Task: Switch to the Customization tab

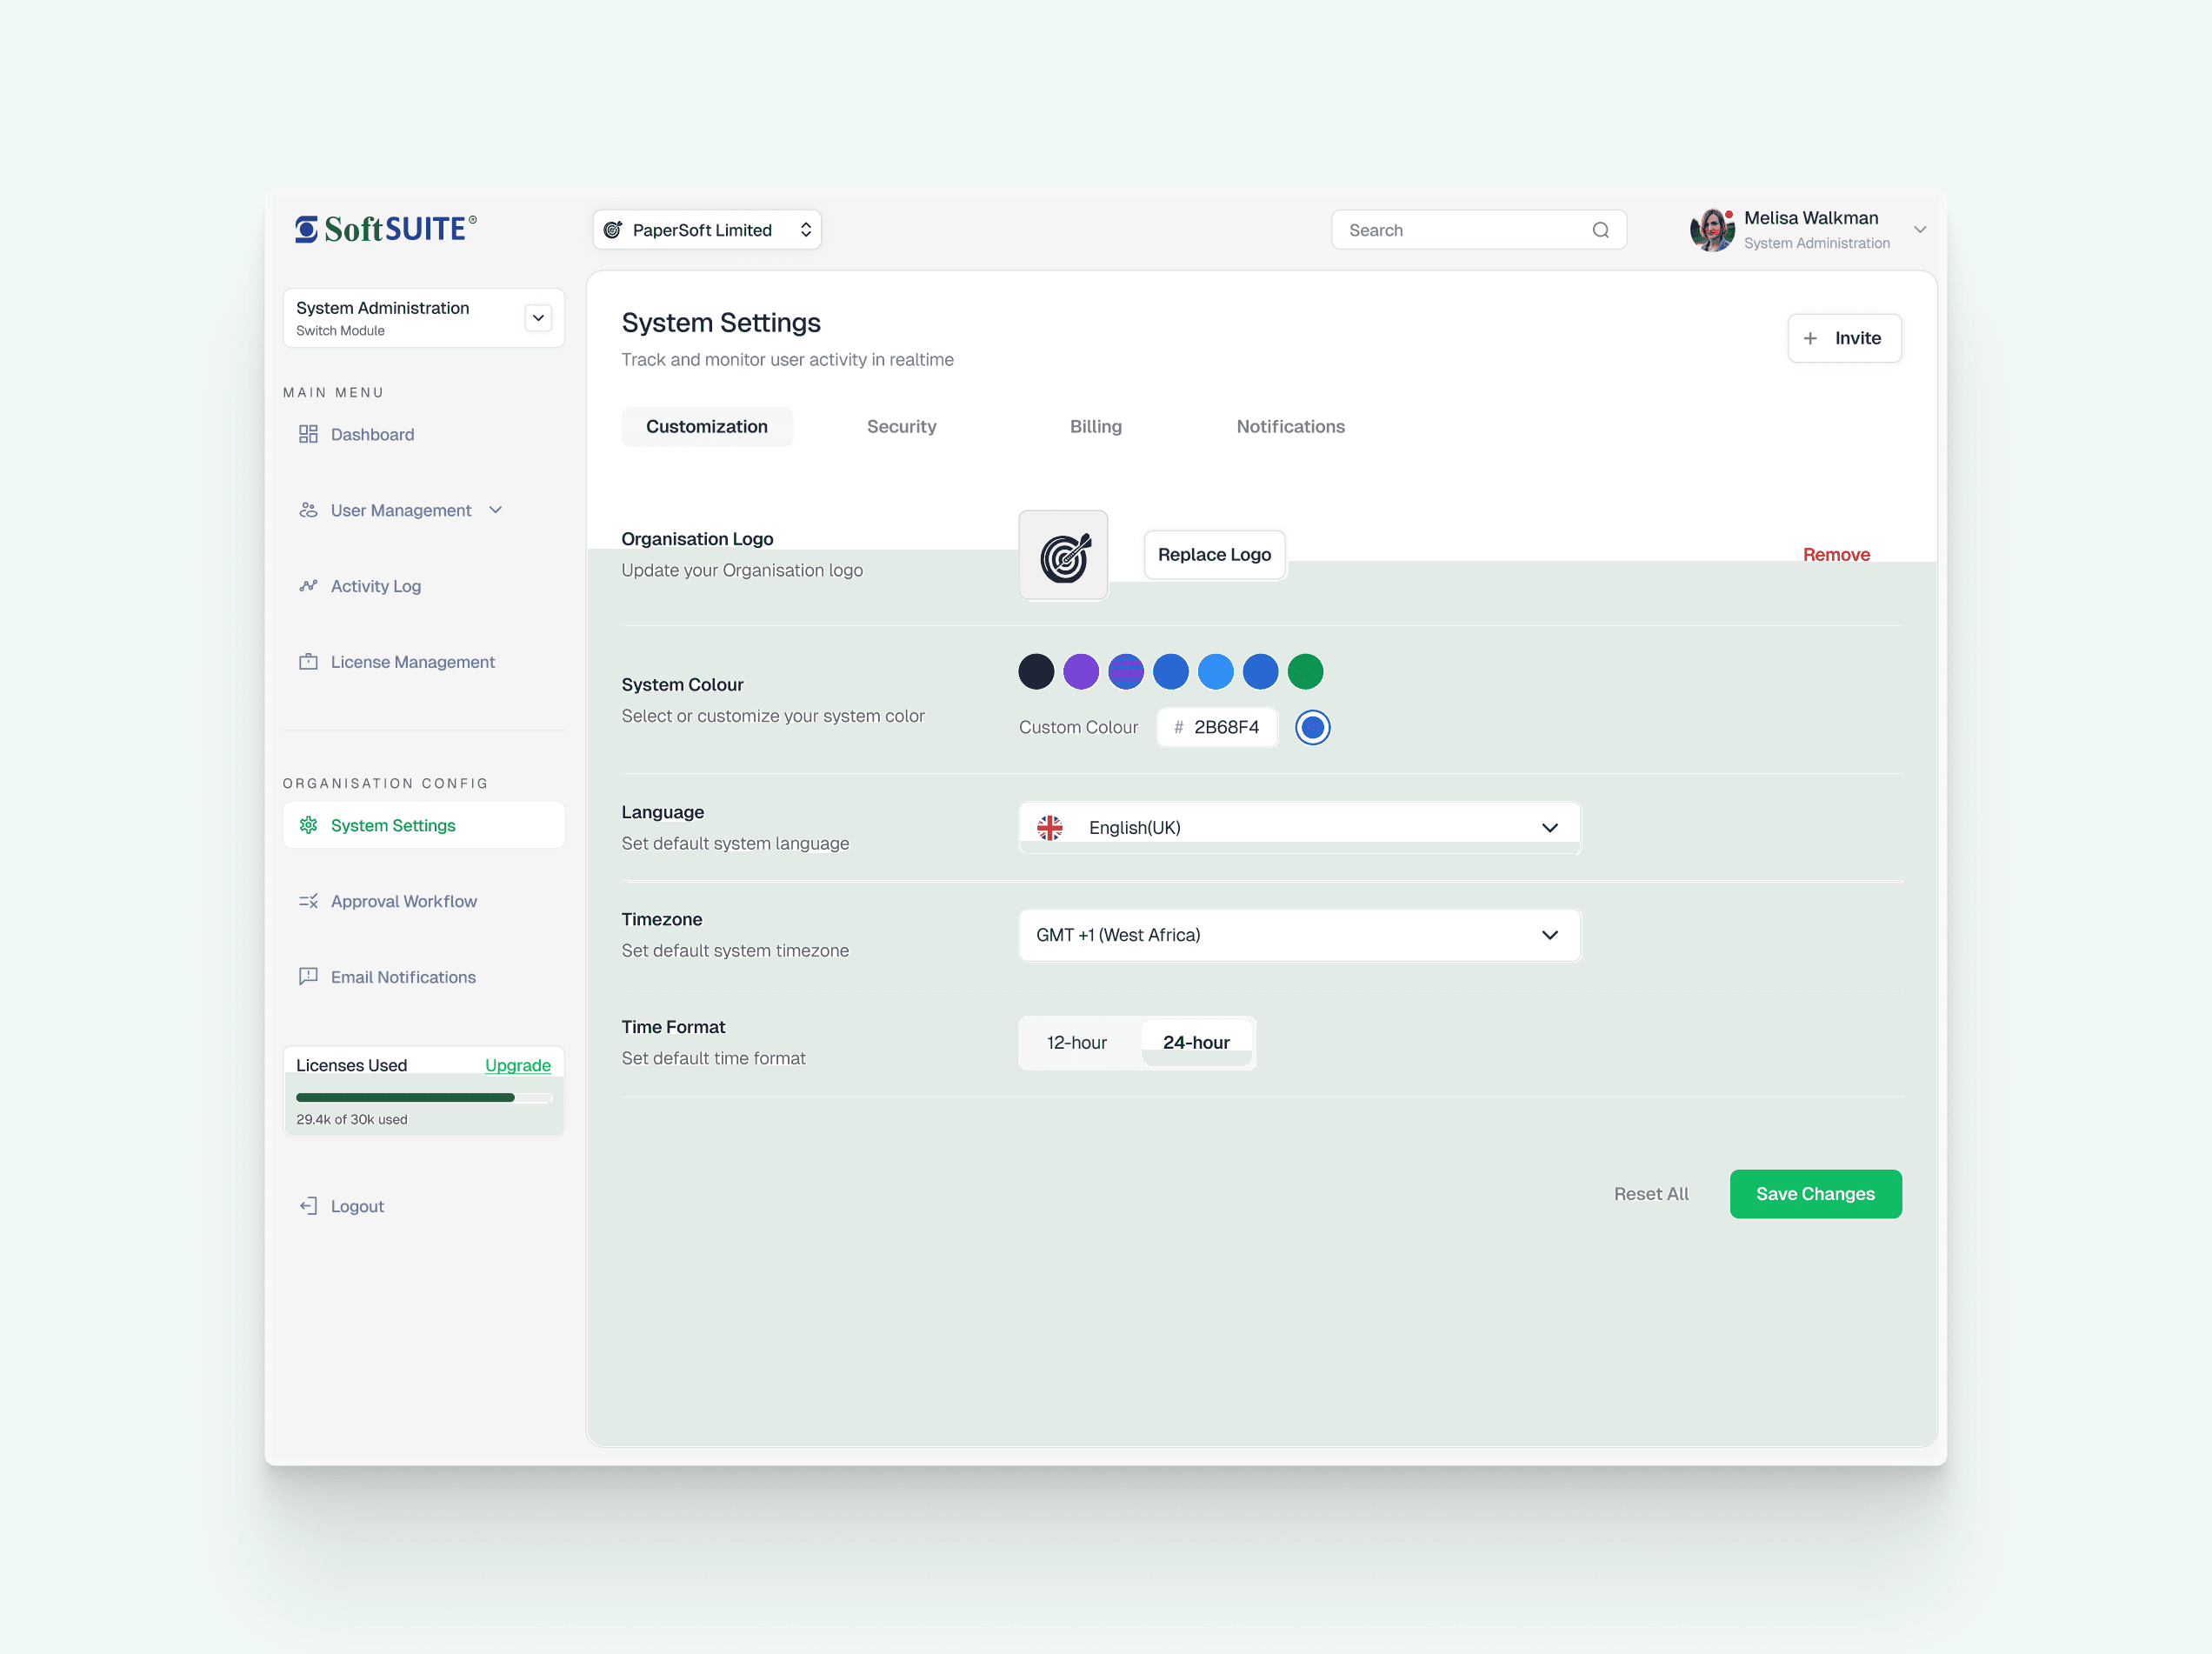Action: pyautogui.click(x=706, y=426)
